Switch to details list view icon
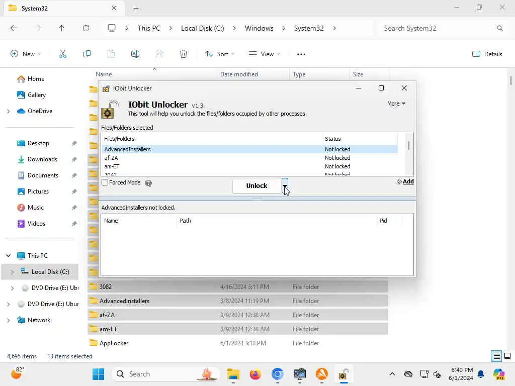The image size is (515, 386). point(496,356)
